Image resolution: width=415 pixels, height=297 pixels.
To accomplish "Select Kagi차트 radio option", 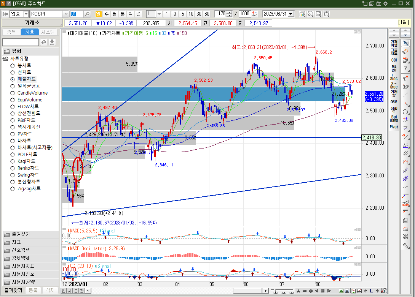I will point(13,161).
